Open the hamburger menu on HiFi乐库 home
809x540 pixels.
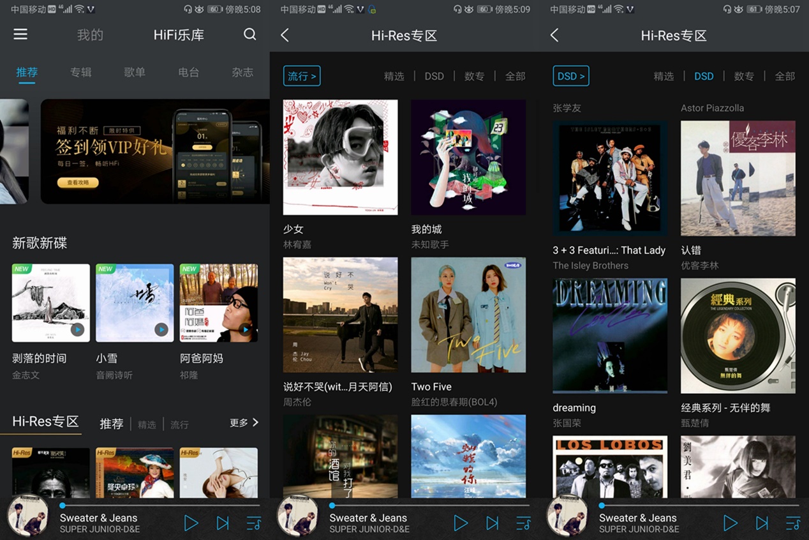coord(20,34)
